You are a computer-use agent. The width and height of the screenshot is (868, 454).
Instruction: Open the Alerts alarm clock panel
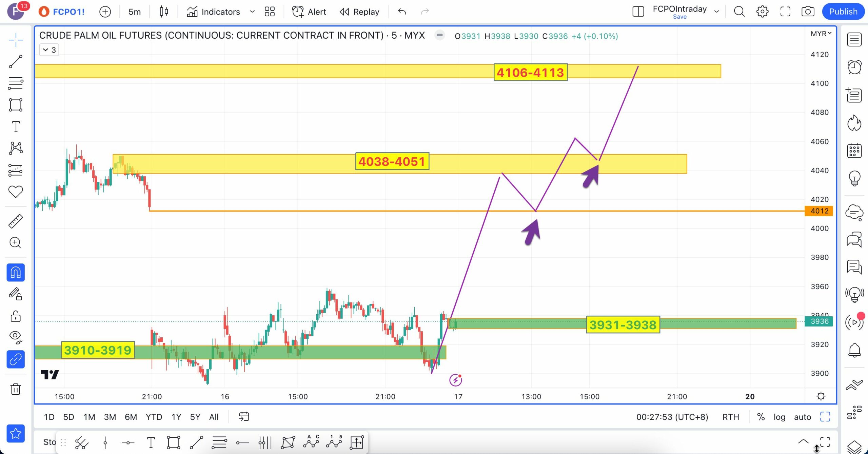tap(854, 67)
